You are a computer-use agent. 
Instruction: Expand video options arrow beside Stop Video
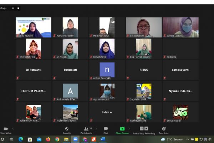[13, 129]
